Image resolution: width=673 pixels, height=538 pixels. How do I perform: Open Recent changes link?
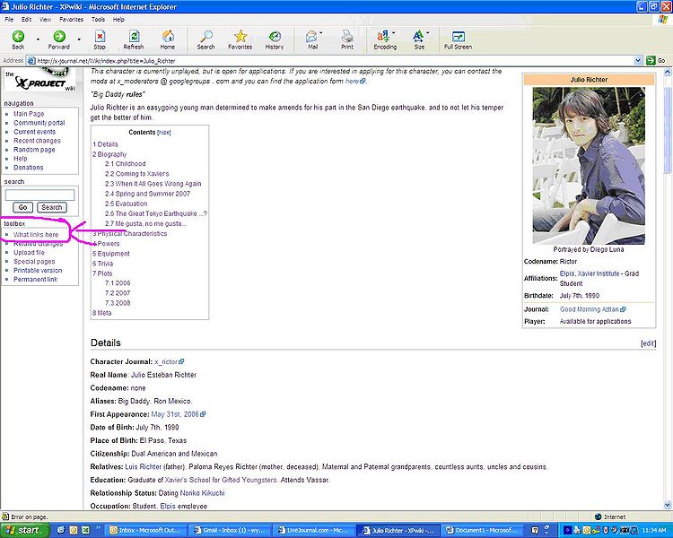tap(37, 141)
